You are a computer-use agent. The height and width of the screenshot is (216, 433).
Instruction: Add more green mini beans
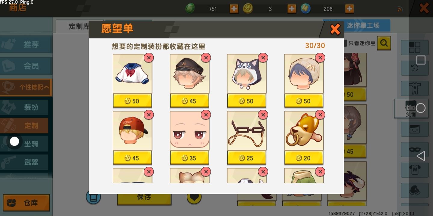pyautogui.click(x=234, y=9)
